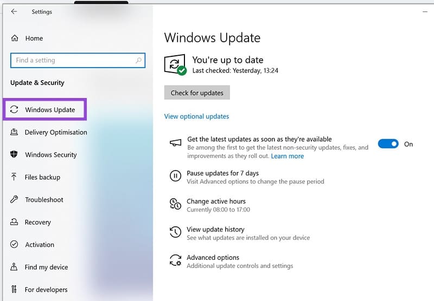Click the Troubleshoot wrench icon
434x301 pixels.
14,200
